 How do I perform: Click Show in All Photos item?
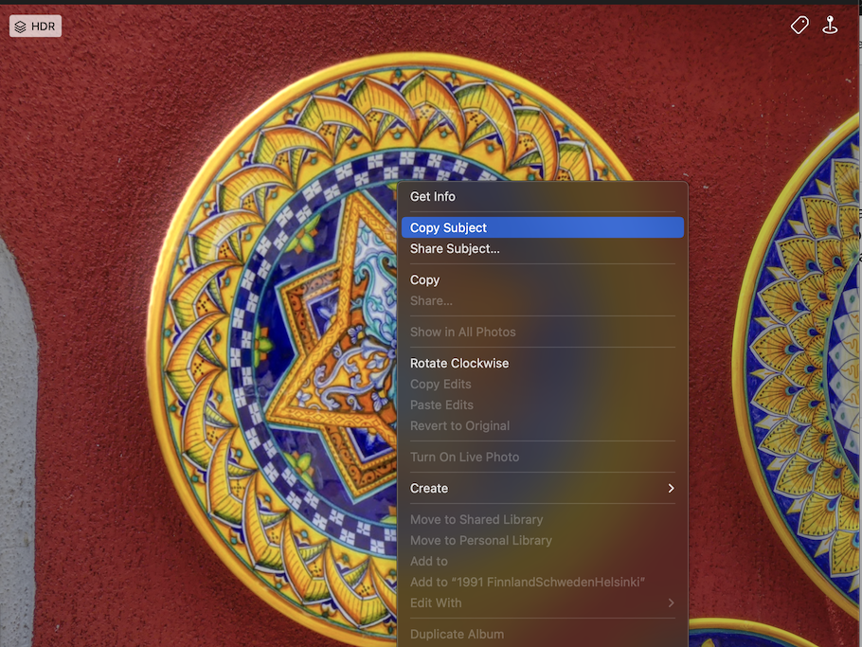[x=542, y=332]
